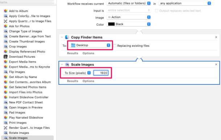
Task: Open Options under Scale Images
Action: pos(88,81)
